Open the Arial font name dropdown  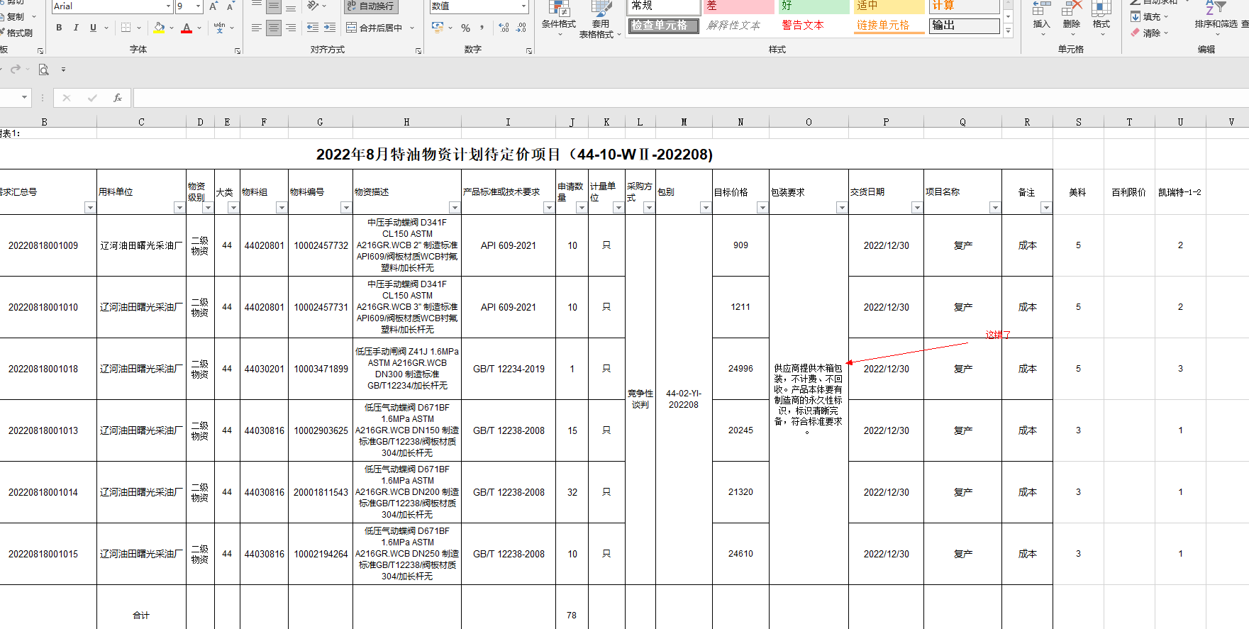tap(168, 6)
